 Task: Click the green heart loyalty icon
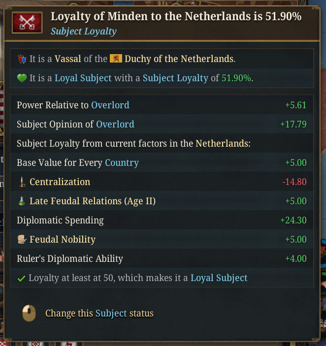[x=21, y=78]
